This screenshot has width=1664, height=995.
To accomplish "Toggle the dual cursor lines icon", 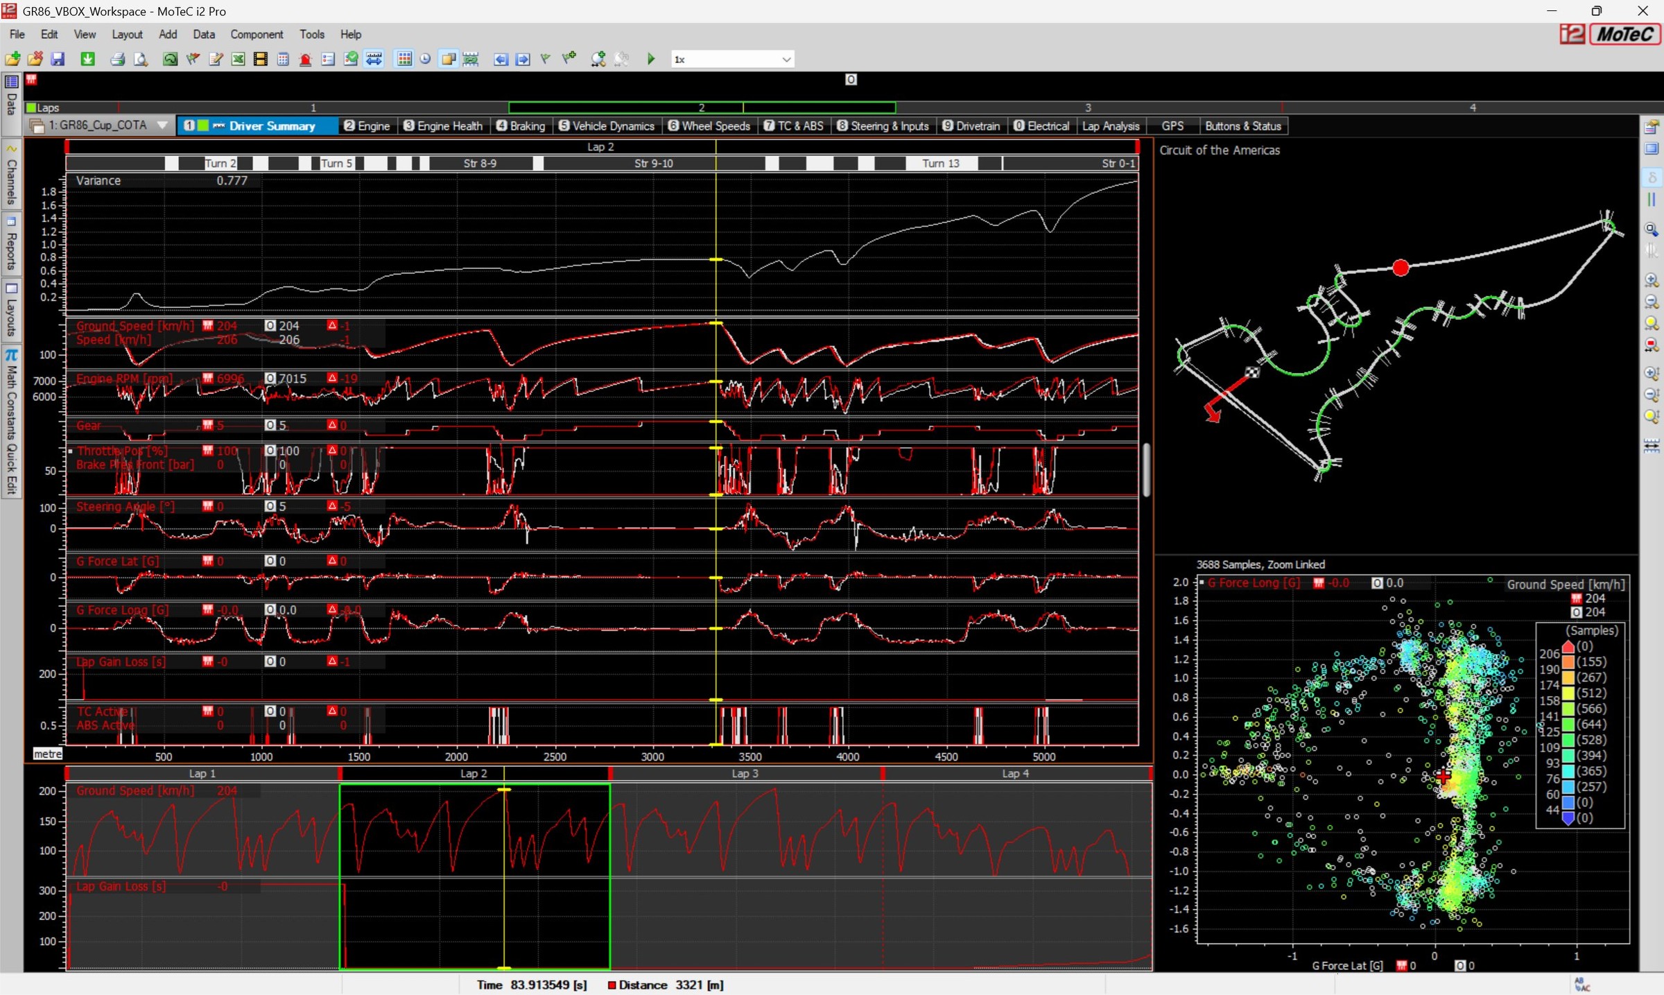I will click(1652, 200).
